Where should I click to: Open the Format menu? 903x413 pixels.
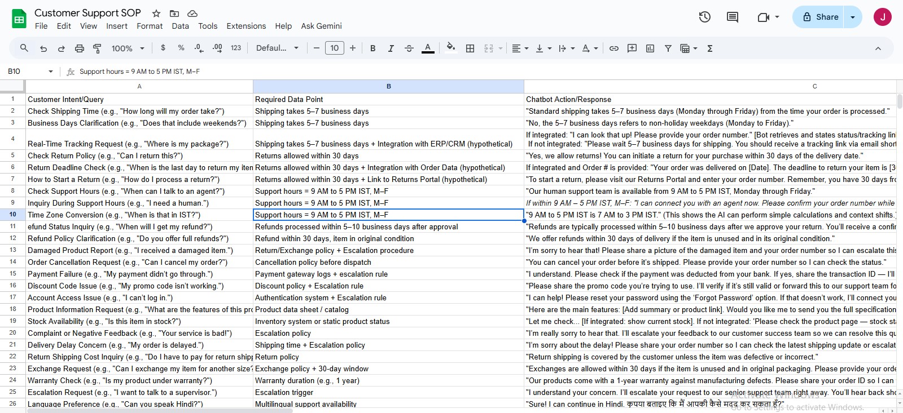pyautogui.click(x=150, y=26)
